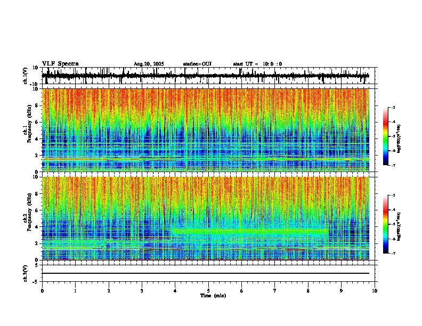The width and height of the screenshot is (422, 326).
Task: Click the 'VLF Spectra' title text
Action: (x=60, y=64)
